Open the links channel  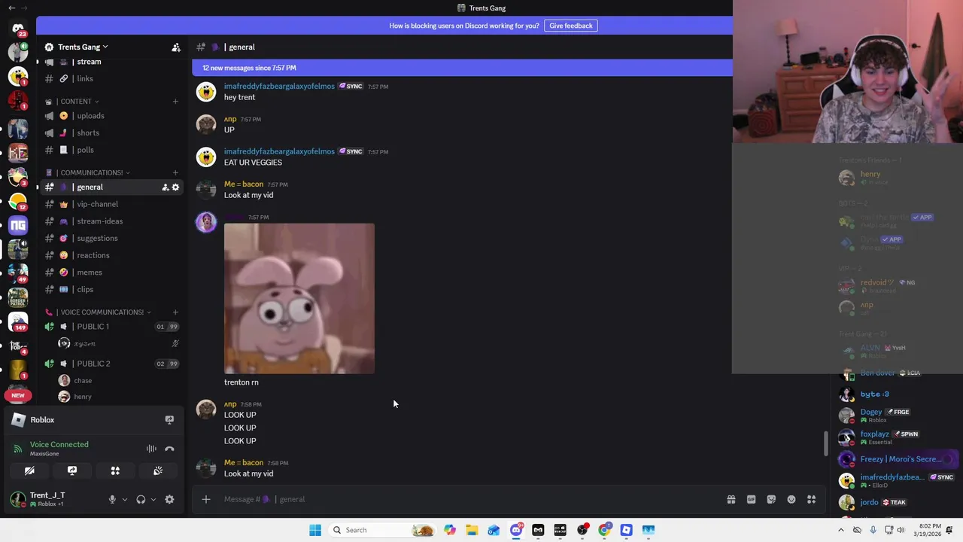[x=113, y=78]
